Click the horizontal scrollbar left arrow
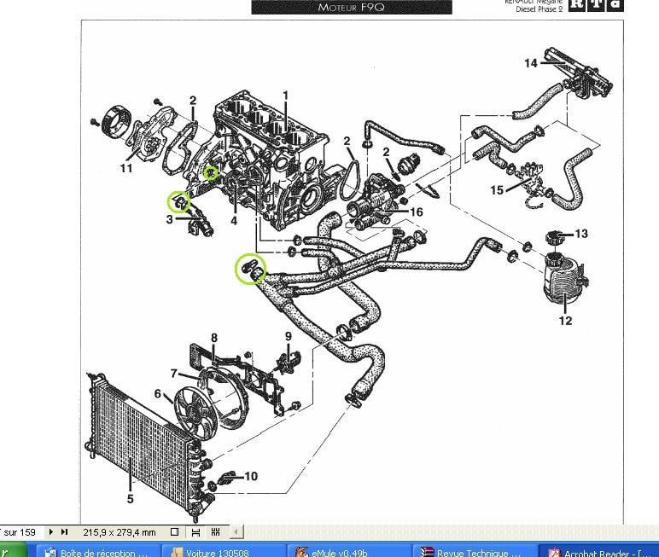 236,532
